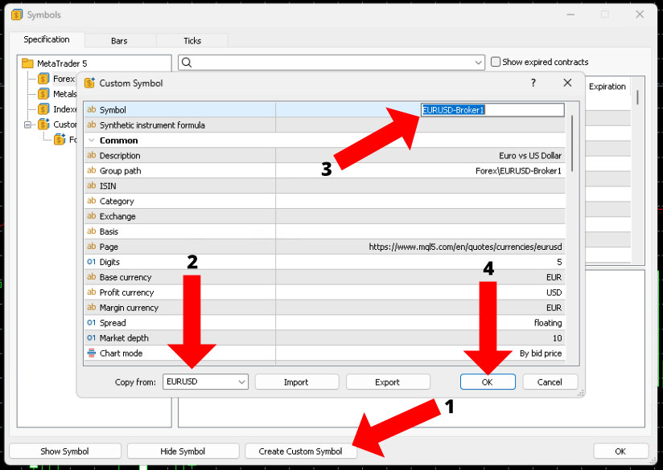Click the Description row ab type icon
663x470 pixels.
(92, 155)
